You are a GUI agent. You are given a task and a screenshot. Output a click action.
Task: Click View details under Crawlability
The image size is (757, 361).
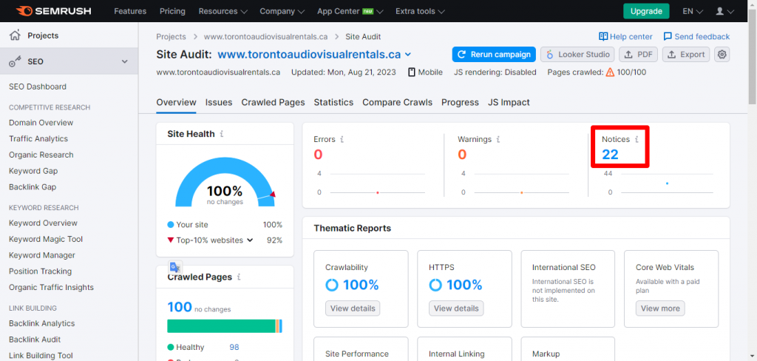[353, 308]
